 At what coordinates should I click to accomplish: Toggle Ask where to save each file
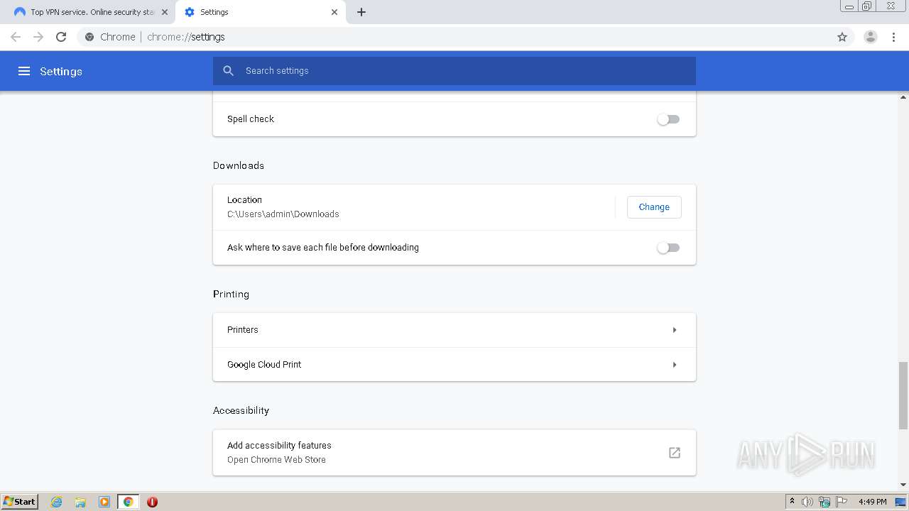(668, 248)
